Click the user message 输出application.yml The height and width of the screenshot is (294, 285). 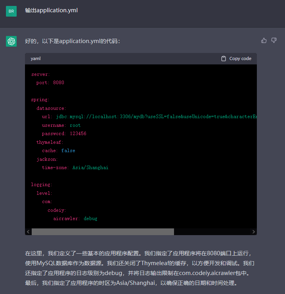(52, 10)
